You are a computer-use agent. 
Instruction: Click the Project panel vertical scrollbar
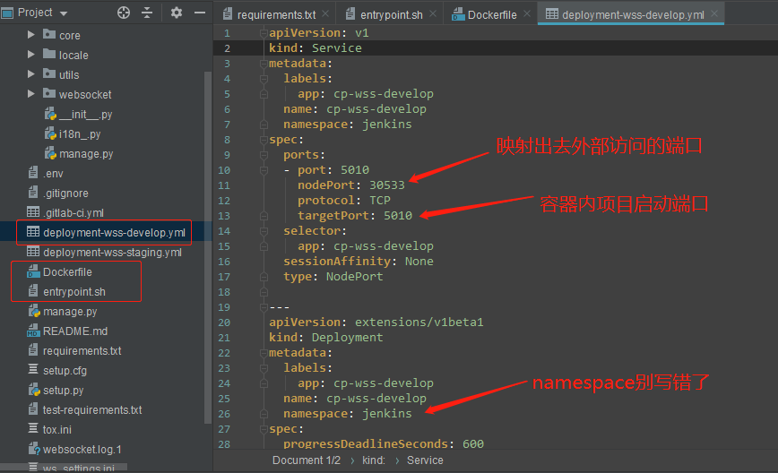click(208, 248)
